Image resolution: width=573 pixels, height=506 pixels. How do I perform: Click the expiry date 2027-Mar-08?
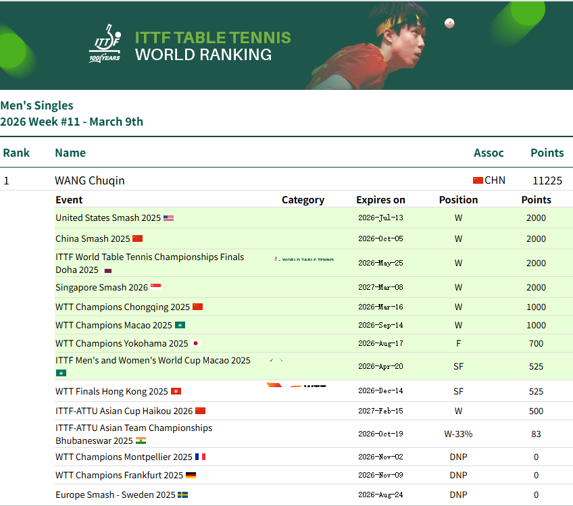[380, 287]
